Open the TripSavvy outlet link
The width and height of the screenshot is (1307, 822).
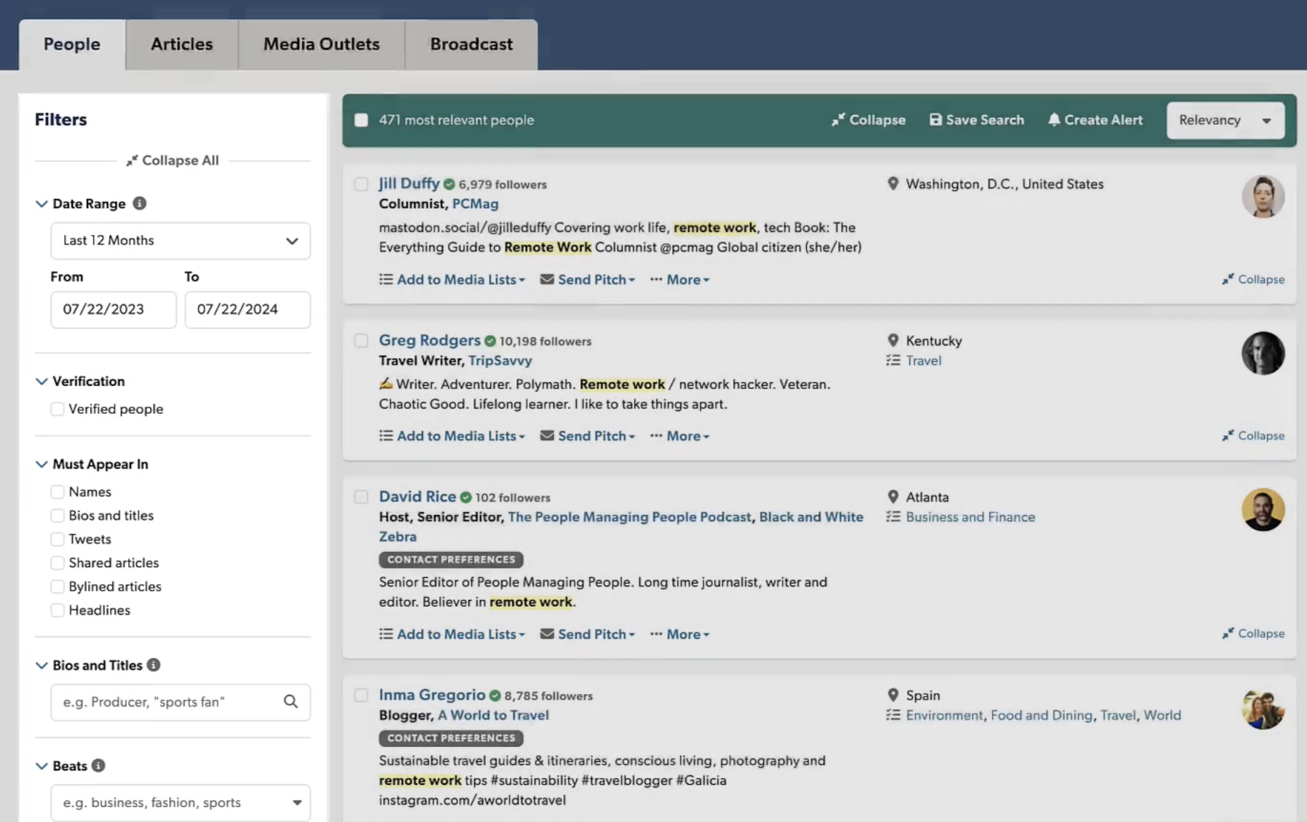tap(500, 361)
